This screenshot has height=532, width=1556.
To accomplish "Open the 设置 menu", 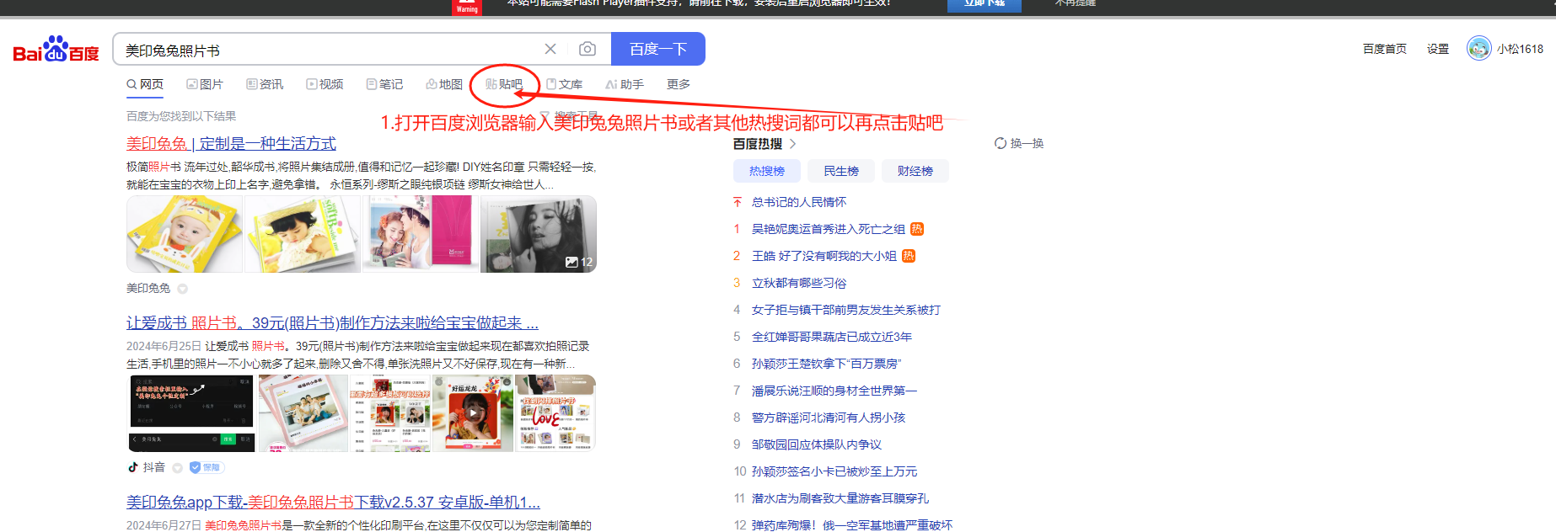I will (1438, 49).
